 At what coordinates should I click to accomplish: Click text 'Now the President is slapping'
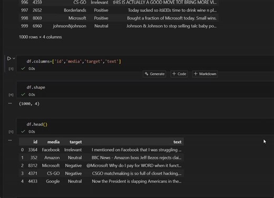coord(120,181)
